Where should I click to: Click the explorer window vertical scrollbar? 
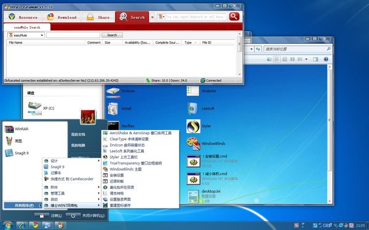(330, 134)
